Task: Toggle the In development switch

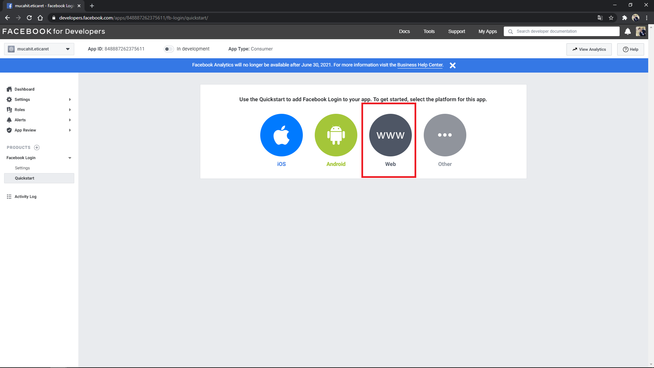Action: point(169,49)
